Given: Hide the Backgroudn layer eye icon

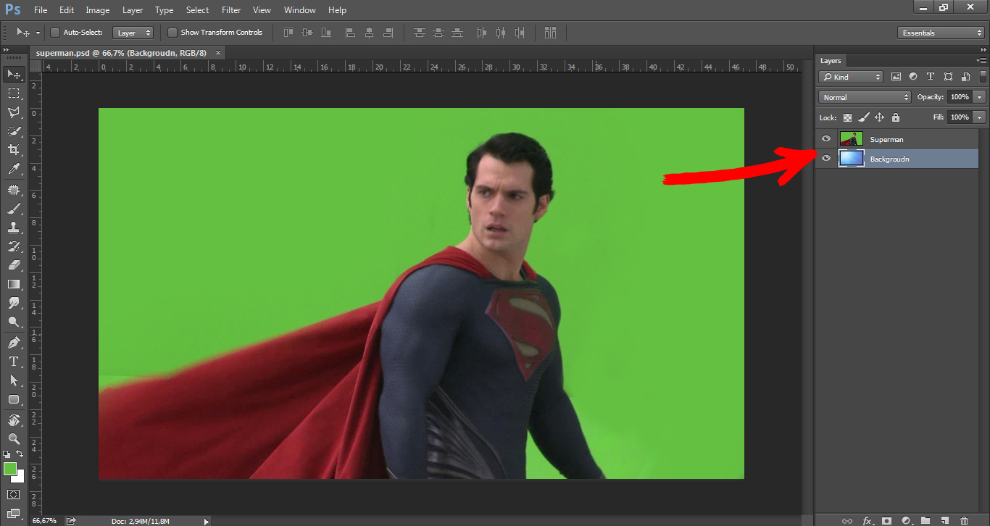Looking at the screenshot, I should pyautogui.click(x=826, y=158).
